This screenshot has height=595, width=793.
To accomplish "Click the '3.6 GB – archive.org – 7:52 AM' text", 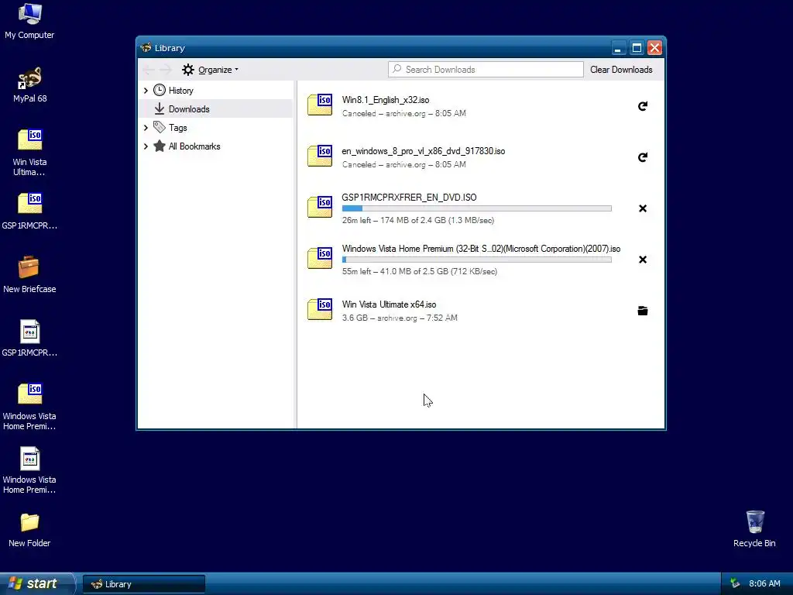I will (x=400, y=318).
